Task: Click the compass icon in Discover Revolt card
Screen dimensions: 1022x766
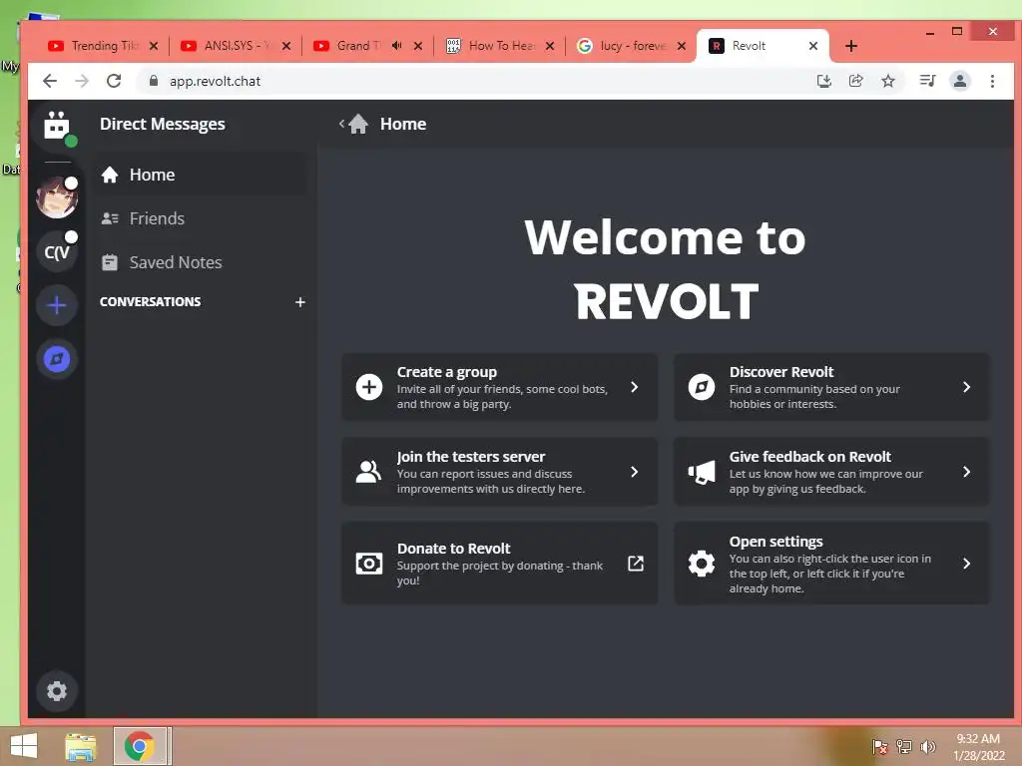Action: point(702,387)
